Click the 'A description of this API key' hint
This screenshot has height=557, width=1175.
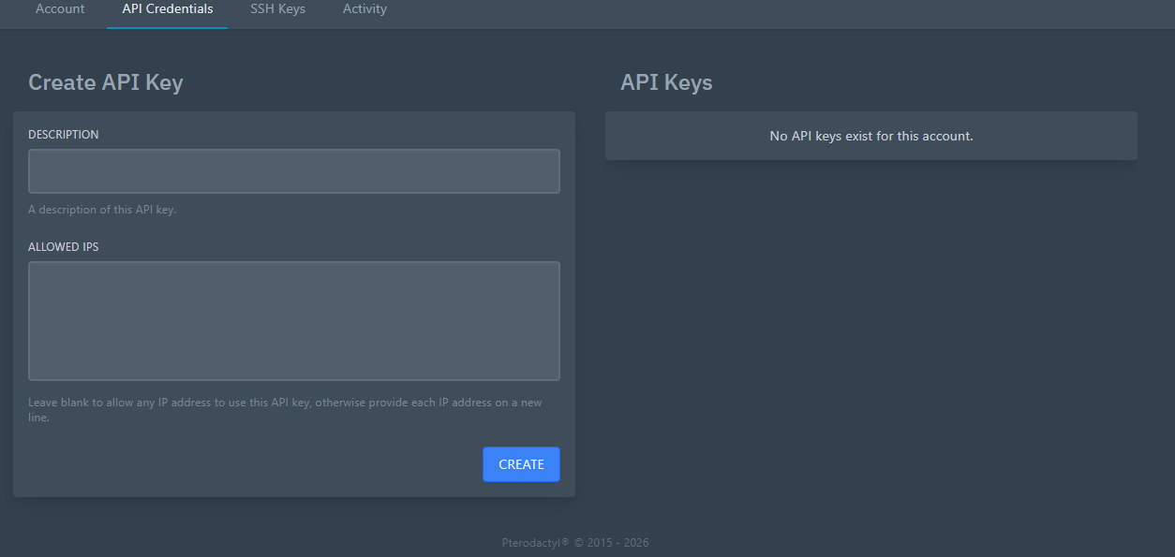point(102,210)
